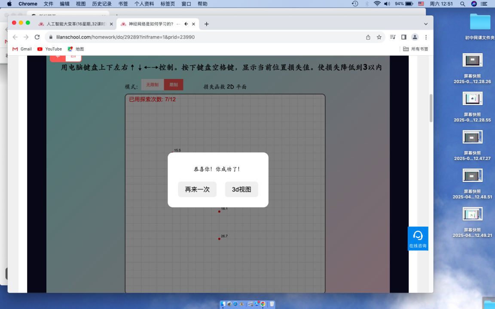Mute the tab audio speaker icon
The image size is (495, 309).
pyautogui.click(x=186, y=24)
